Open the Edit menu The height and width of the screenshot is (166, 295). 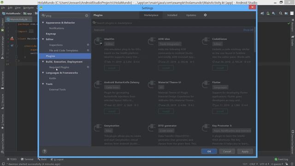(10, 8)
